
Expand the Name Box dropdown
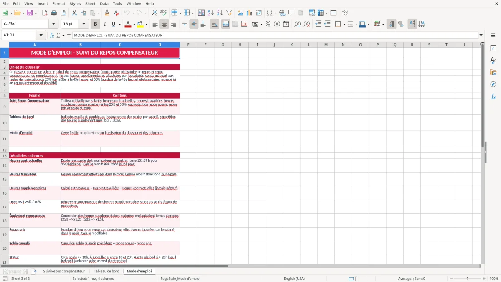click(41, 35)
